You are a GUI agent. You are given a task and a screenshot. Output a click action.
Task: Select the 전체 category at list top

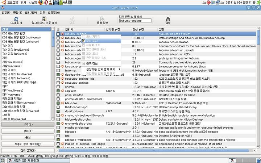click(26, 29)
